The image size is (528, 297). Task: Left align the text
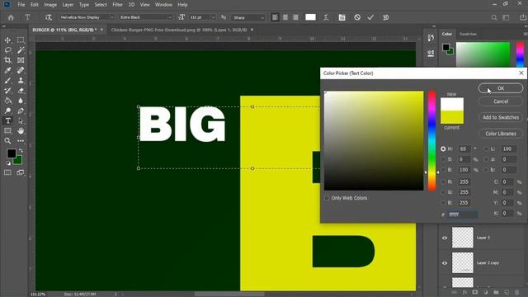pos(275,17)
